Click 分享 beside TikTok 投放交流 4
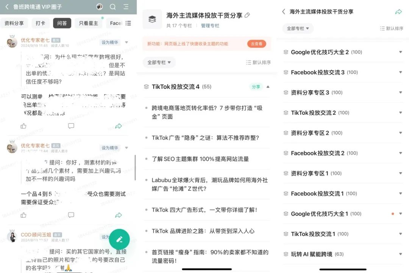The image size is (409, 273). [256, 87]
